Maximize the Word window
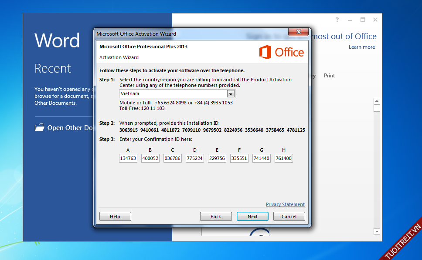Image resolution: width=422 pixels, height=260 pixels. click(x=363, y=20)
